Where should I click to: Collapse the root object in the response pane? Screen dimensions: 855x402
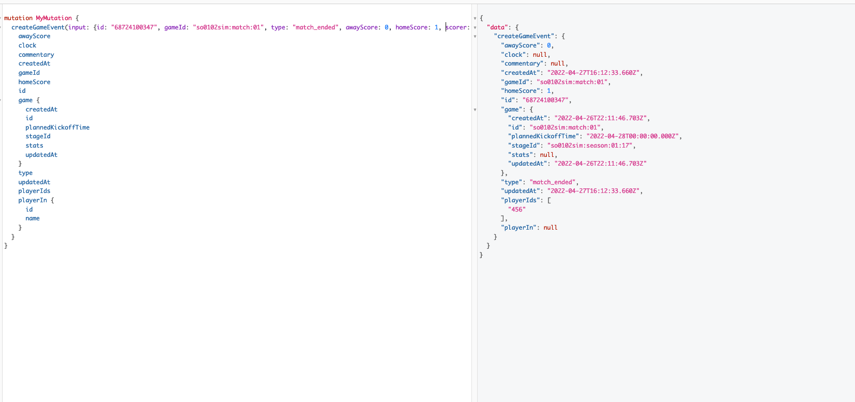click(x=475, y=19)
